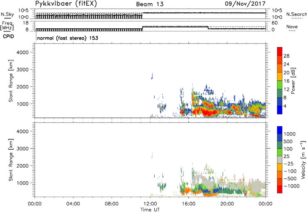Screen dimensions: 307x212
Task: Click the Time UT axis label
Action: (x=150, y=210)
